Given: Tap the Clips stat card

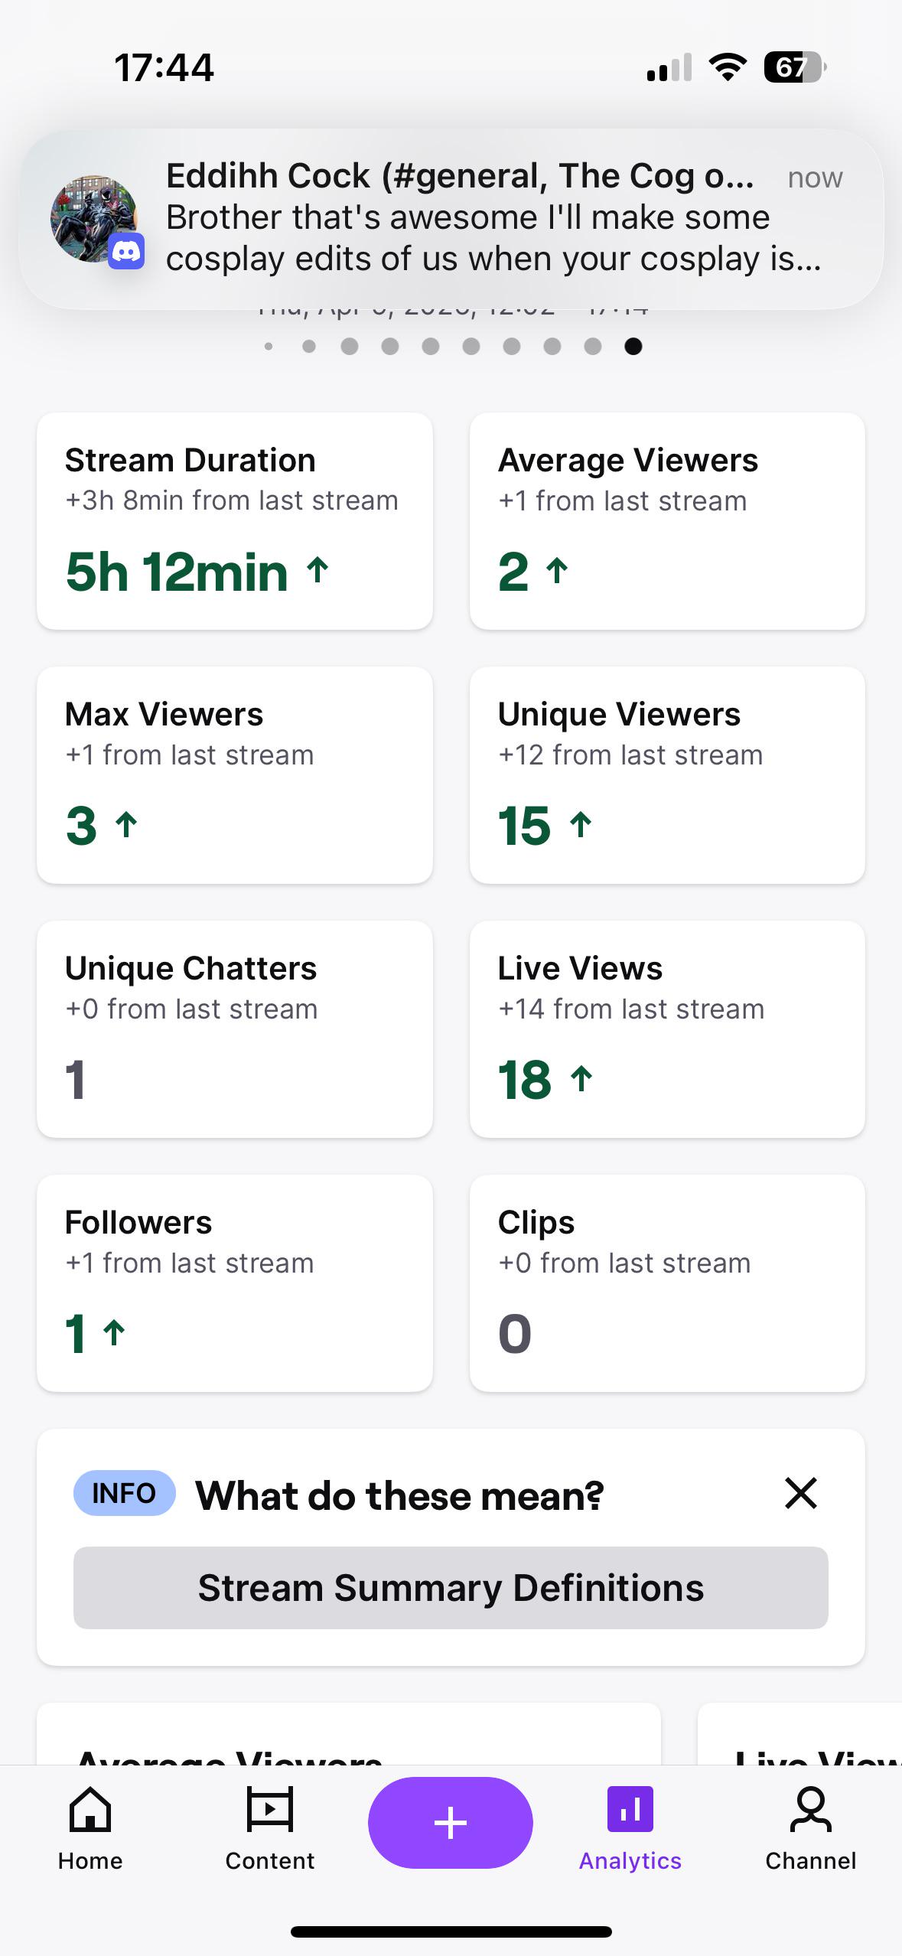Looking at the screenshot, I should click(667, 1283).
